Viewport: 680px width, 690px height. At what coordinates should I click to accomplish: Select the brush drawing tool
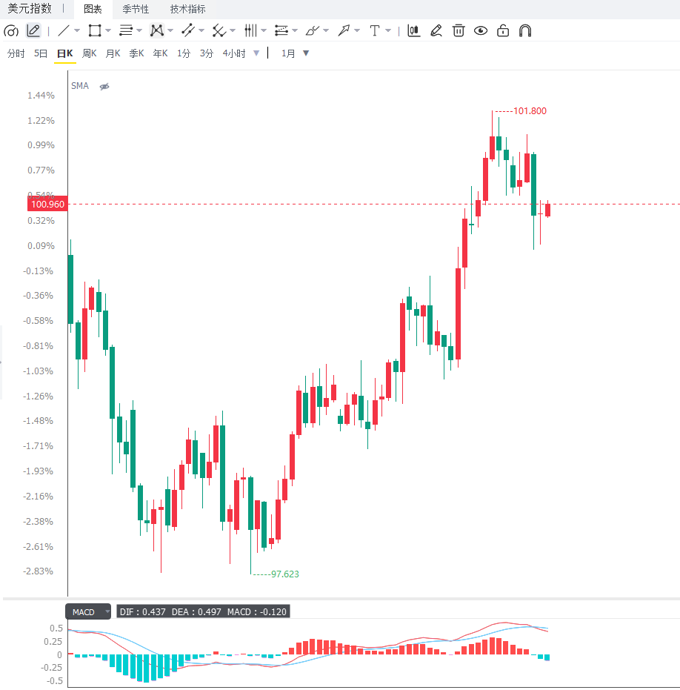313,31
